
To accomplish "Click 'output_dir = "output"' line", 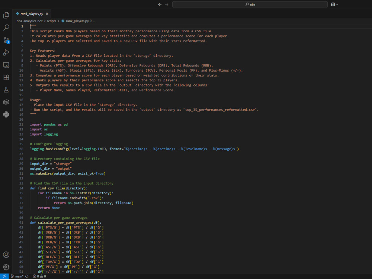I will click(51, 169).
